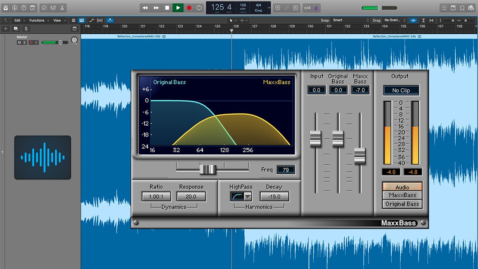Click the horizontal auto zoom icon
478x269 pixels.
pyautogui.click(x=431, y=20)
